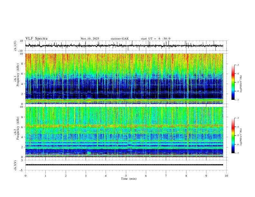Click the "station=GAK" header label
Viewport: 255px width, 197px height.
(119, 39)
